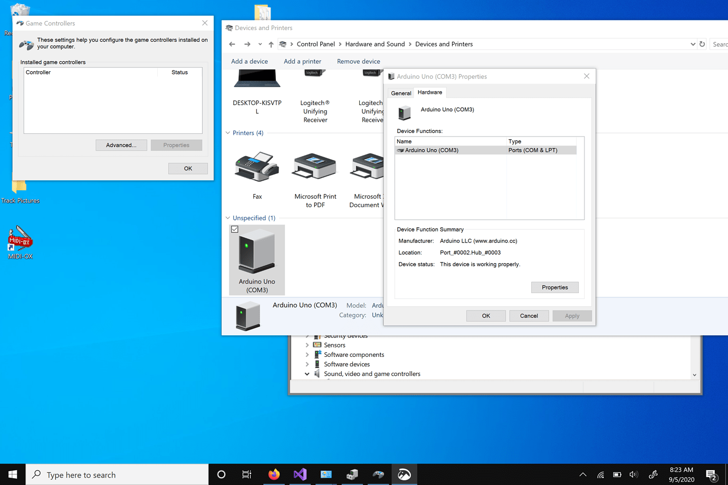Click Properties button in Device Function Summary
728x485 pixels.
[554, 287]
